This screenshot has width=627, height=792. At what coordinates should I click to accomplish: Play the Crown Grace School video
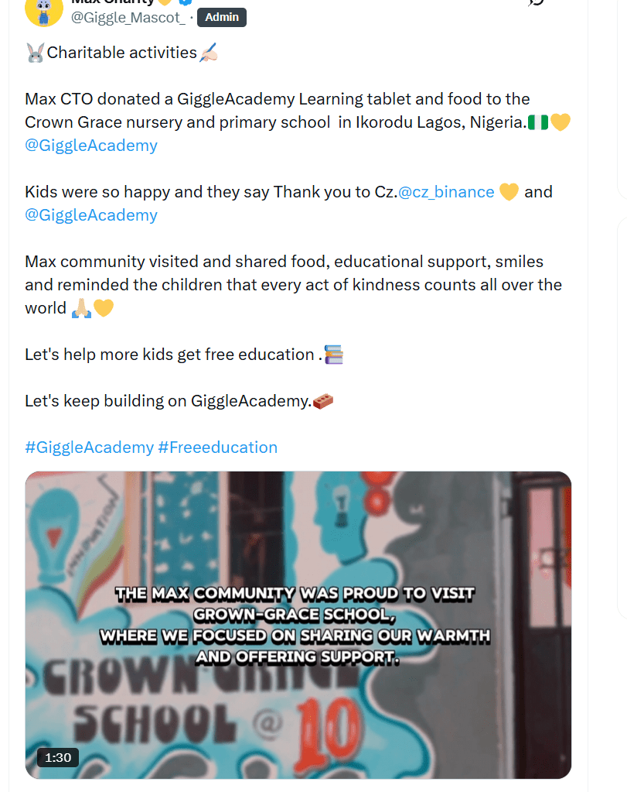[298, 625]
